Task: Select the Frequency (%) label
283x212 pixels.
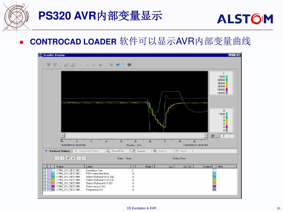Action: pyautogui.click(x=94, y=190)
